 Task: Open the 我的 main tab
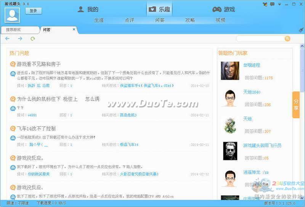pyautogui.click(x=88, y=9)
